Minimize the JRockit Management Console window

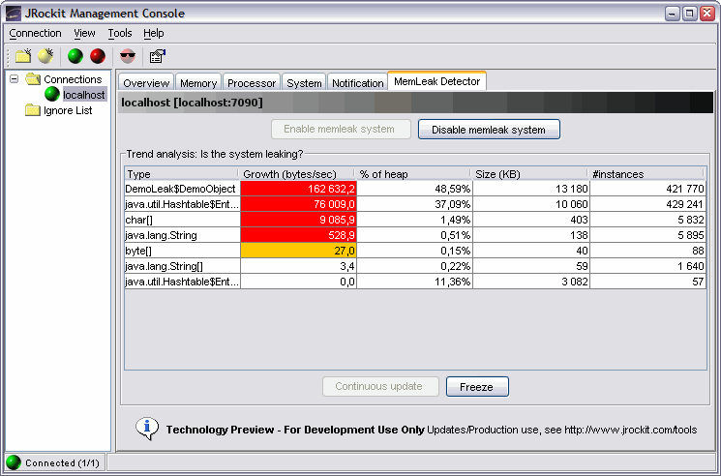coord(672,14)
